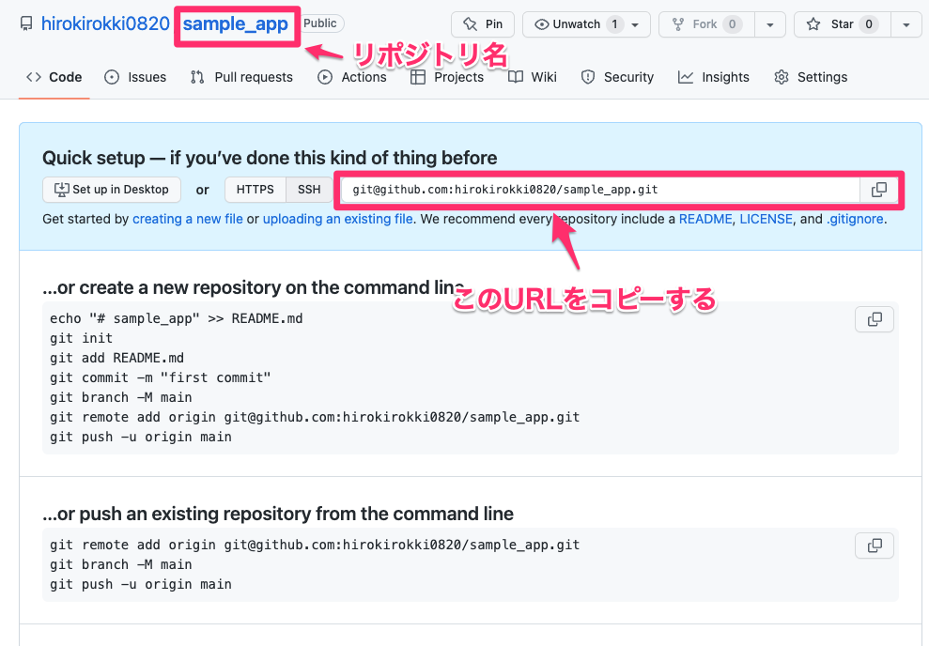
Task: Click the Public visibility badge
Action: point(320,23)
